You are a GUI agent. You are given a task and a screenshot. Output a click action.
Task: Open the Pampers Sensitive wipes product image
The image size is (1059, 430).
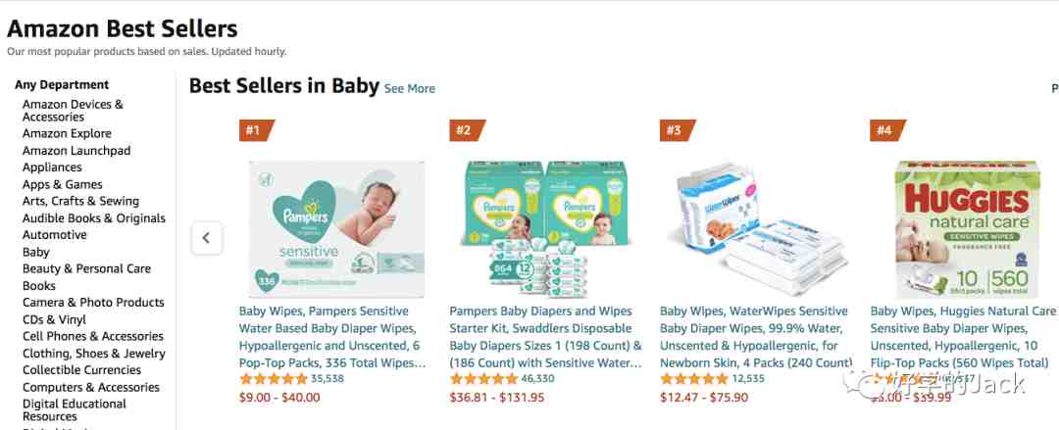pyautogui.click(x=336, y=229)
